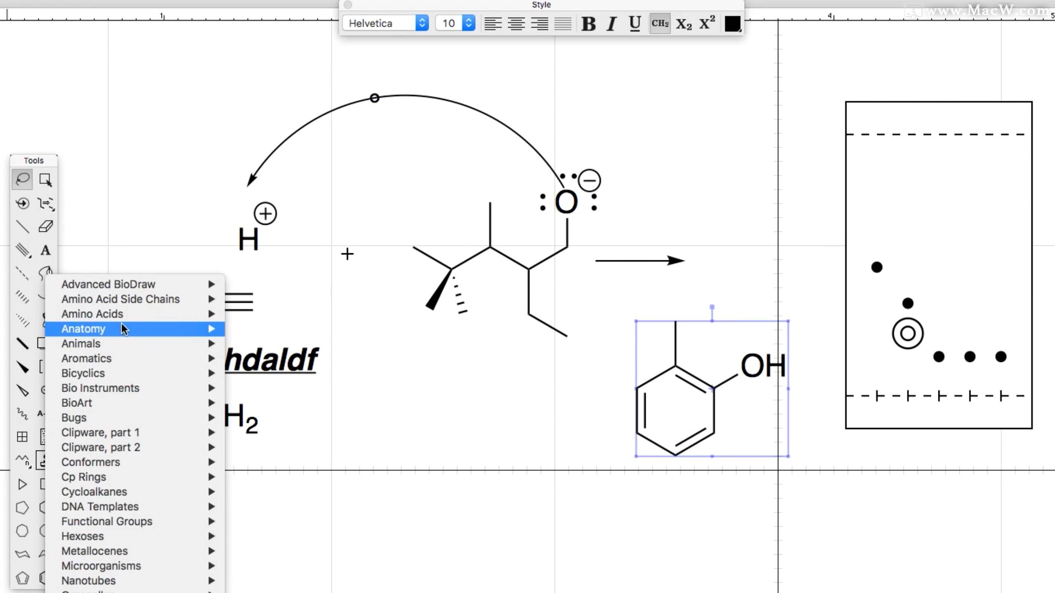Toggle CH2 chemical formula formatting

660,23
